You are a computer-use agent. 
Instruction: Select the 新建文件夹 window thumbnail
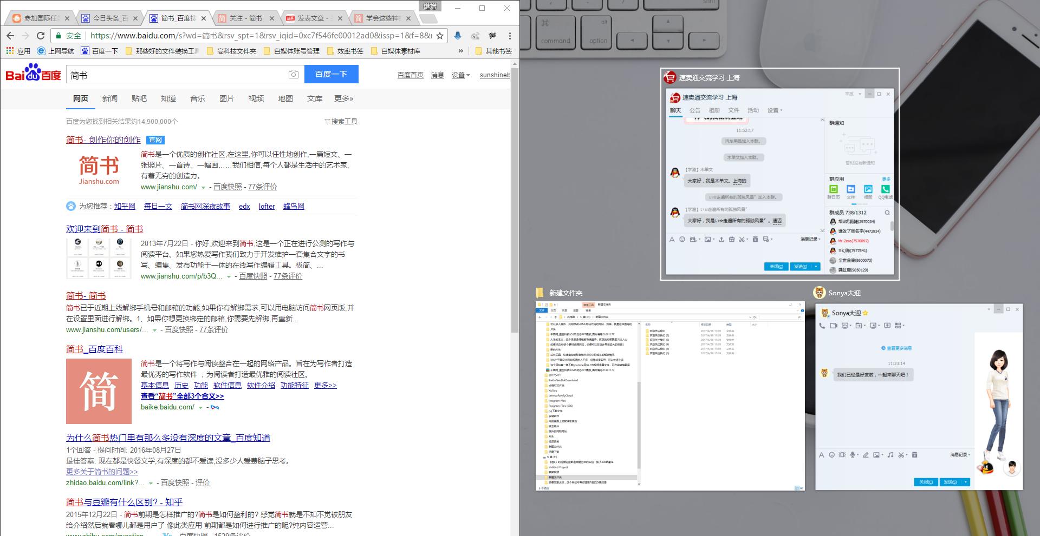669,396
